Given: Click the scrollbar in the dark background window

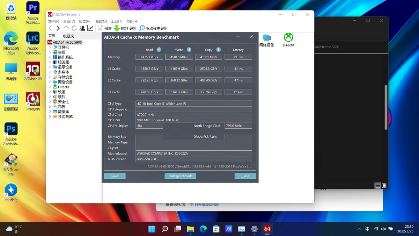Looking at the screenshot, I should pos(386,107).
